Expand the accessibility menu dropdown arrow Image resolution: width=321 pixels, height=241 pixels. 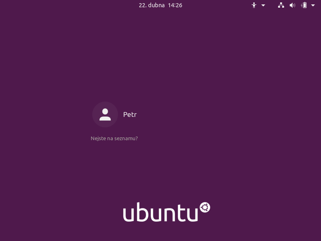pyautogui.click(x=263, y=6)
